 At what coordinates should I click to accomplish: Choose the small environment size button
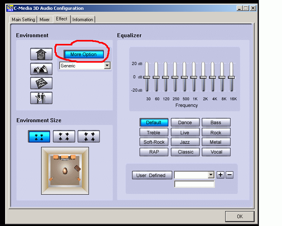pos(39,136)
